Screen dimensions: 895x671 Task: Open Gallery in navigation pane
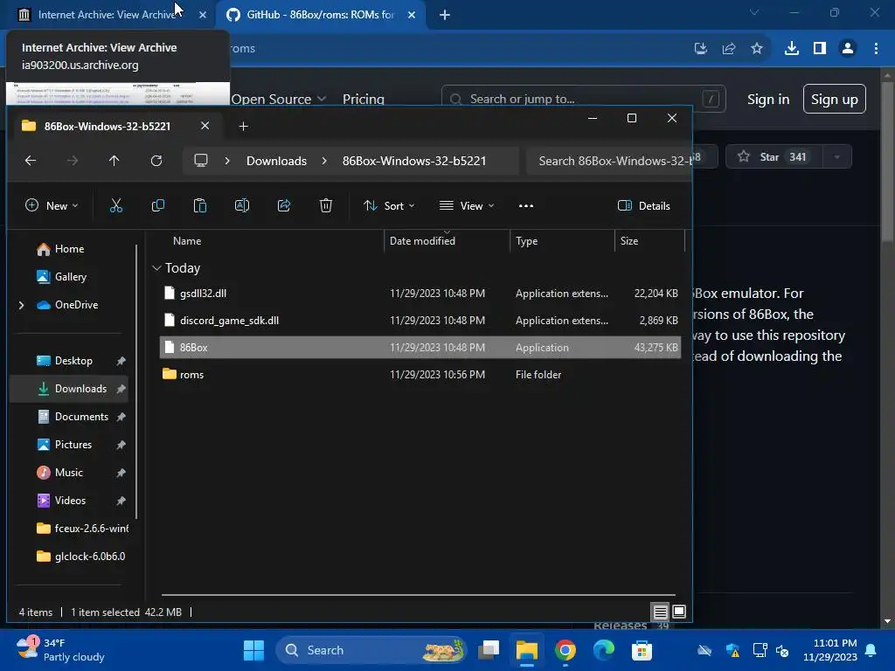coord(70,277)
